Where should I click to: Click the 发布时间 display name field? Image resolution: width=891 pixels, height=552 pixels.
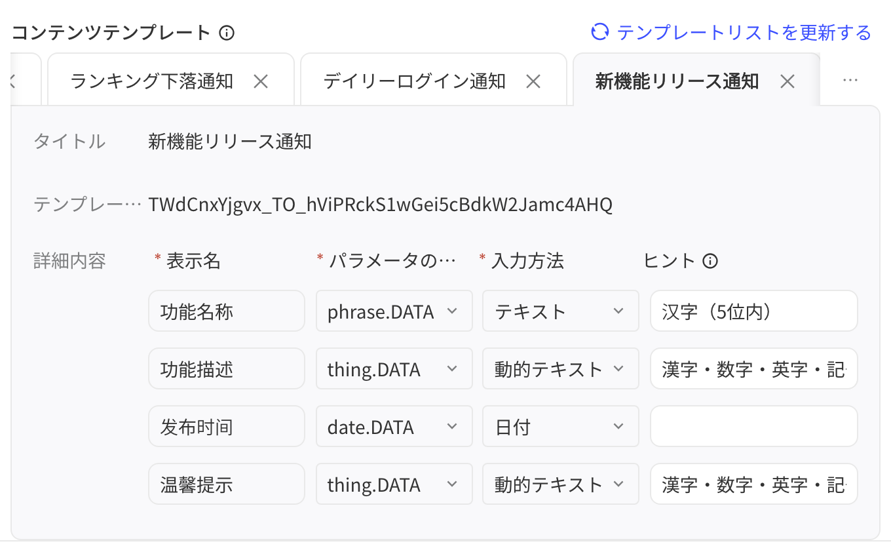point(227,427)
